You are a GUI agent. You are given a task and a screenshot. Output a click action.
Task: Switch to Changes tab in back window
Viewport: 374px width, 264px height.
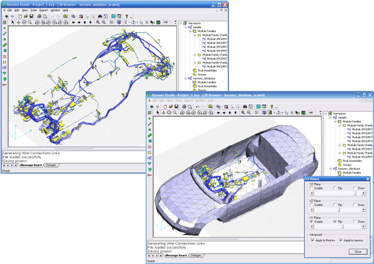click(51, 165)
